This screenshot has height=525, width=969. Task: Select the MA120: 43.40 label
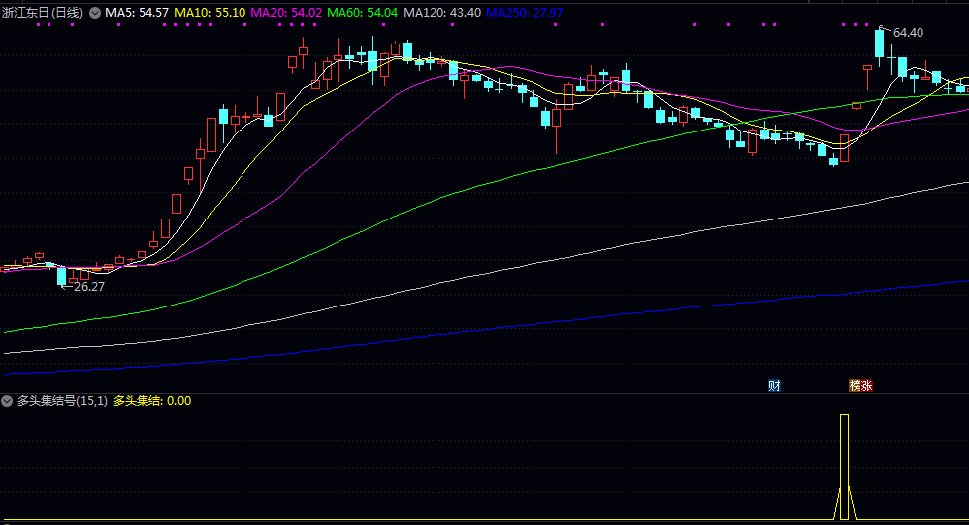tap(441, 12)
